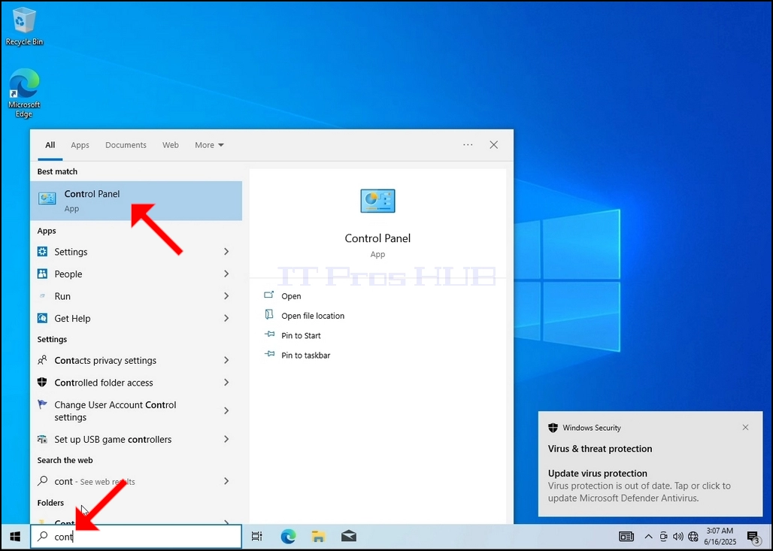Click the Settings gear icon in Apps
This screenshot has height=551, width=773.
tap(42, 252)
